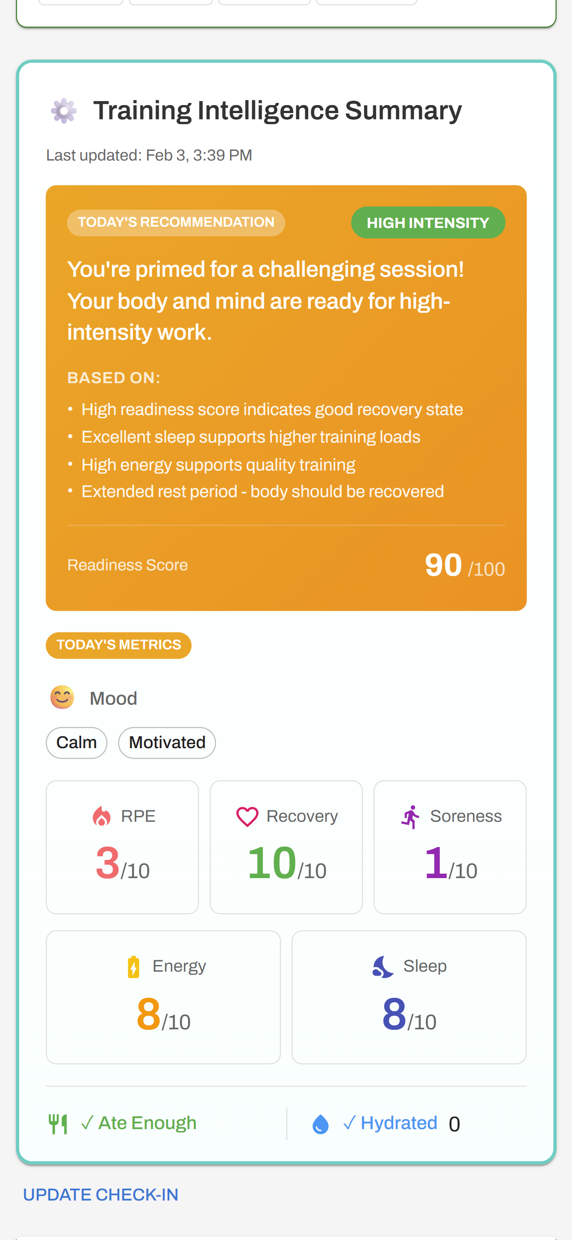The width and height of the screenshot is (572, 1240).
Task: Expand the Today's Metrics section
Action: pyautogui.click(x=118, y=645)
